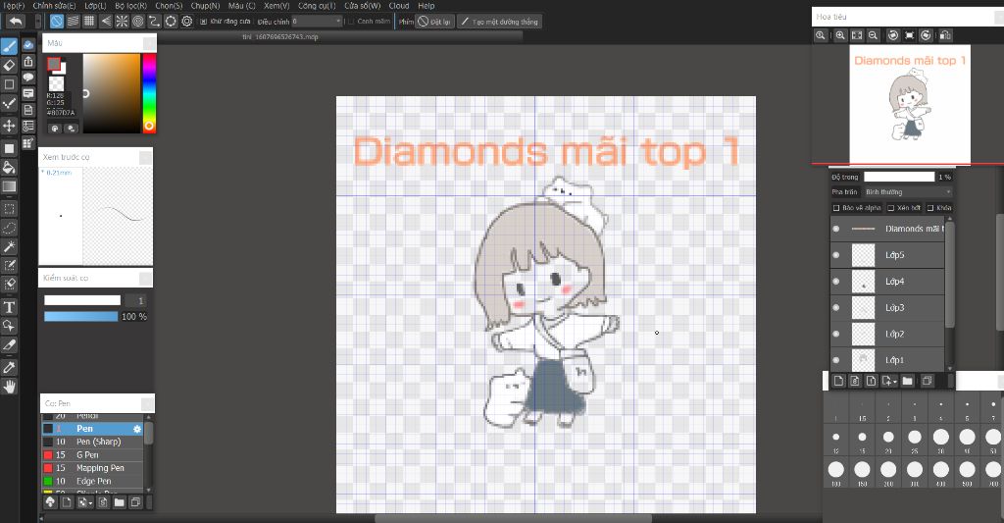Zoom out on the Navigator panel
This screenshot has width=1004, height=523.
(872, 35)
